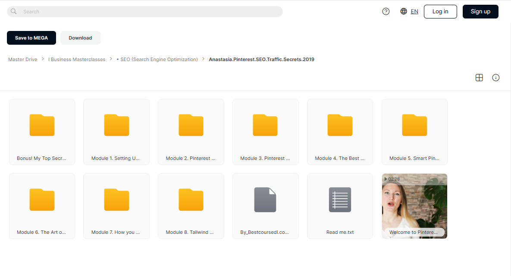The image size is (511, 276).
Task: Open Module 3. Pinterest folder icon
Action: coord(265,125)
